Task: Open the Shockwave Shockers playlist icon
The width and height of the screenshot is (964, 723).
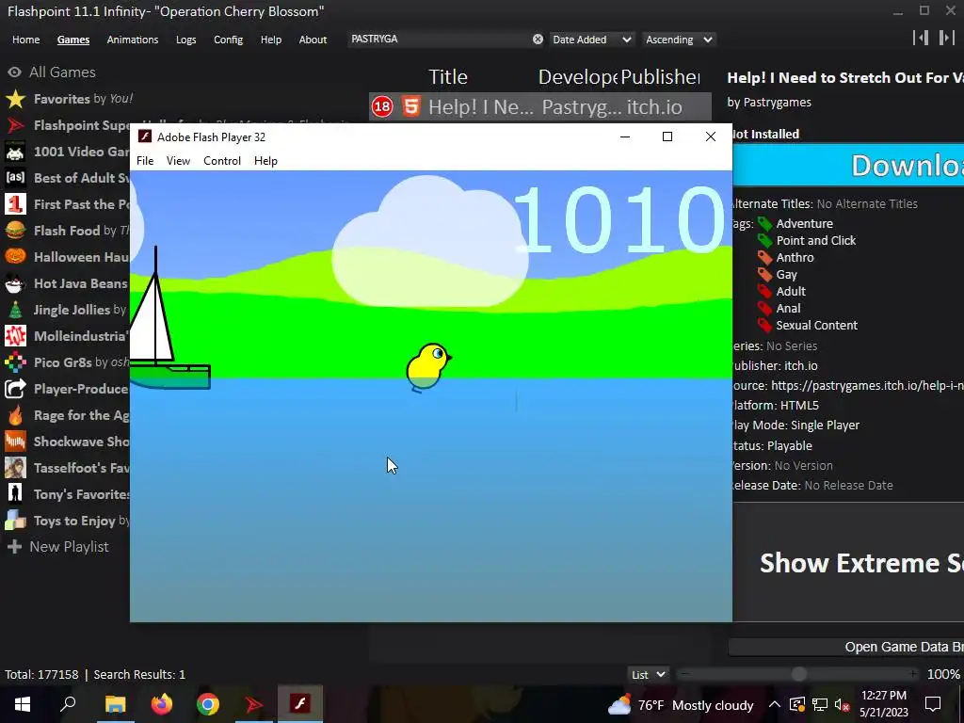Action: click(x=15, y=442)
